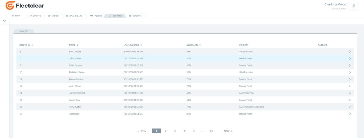Image resolution: width=364 pixels, height=138 pixels.
Task: Click the 10/08/2021 16:59 journey date
Action: pos(133,52)
